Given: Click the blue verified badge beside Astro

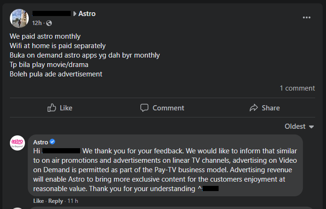Looking at the screenshot, I should click(53, 142).
